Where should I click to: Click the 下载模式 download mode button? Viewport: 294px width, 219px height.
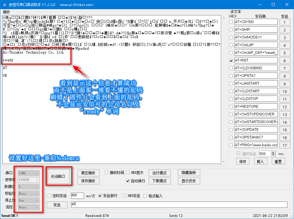(x=159, y=181)
